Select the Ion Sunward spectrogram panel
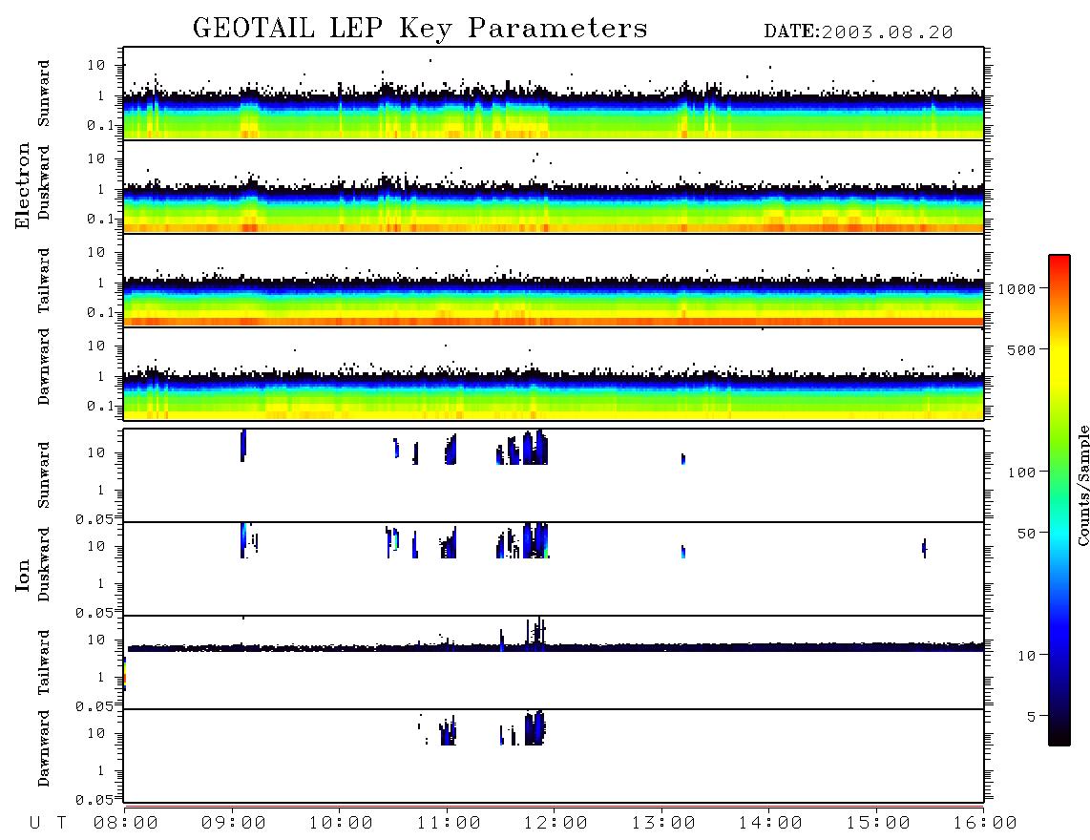The image size is (1090, 840). [x=554, y=475]
